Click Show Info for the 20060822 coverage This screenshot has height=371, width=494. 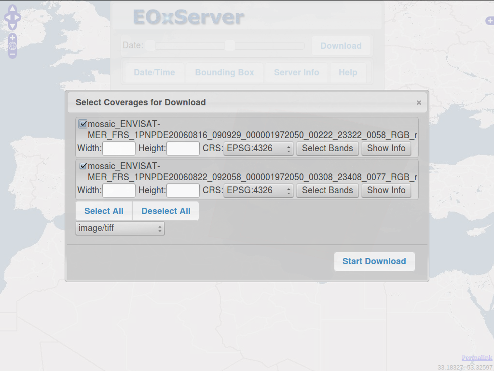(386, 190)
